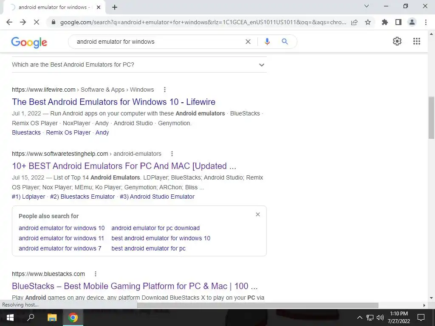Close the People also search for box
The width and height of the screenshot is (435, 326).
pos(258,214)
